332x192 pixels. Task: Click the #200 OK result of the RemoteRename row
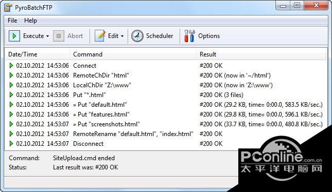(x=211, y=133)
